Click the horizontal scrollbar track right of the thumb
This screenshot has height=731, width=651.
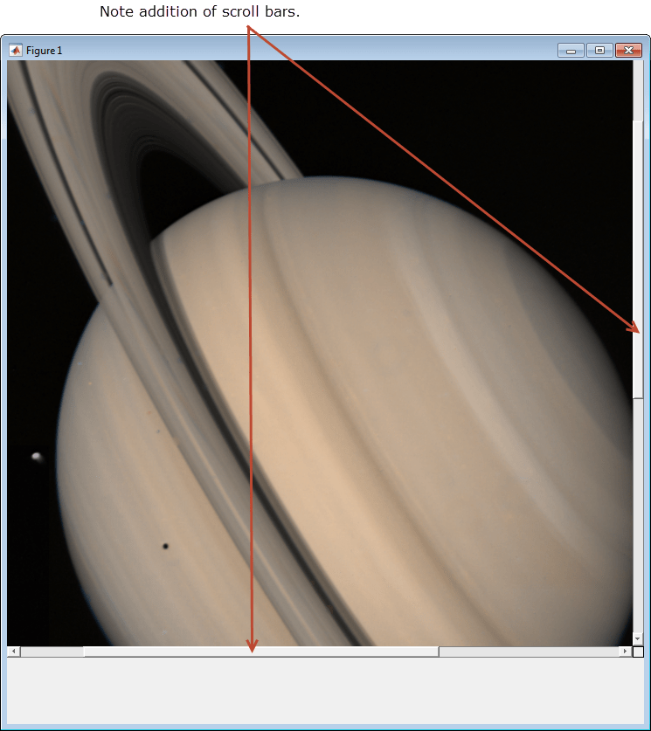(x=529, y=652)
